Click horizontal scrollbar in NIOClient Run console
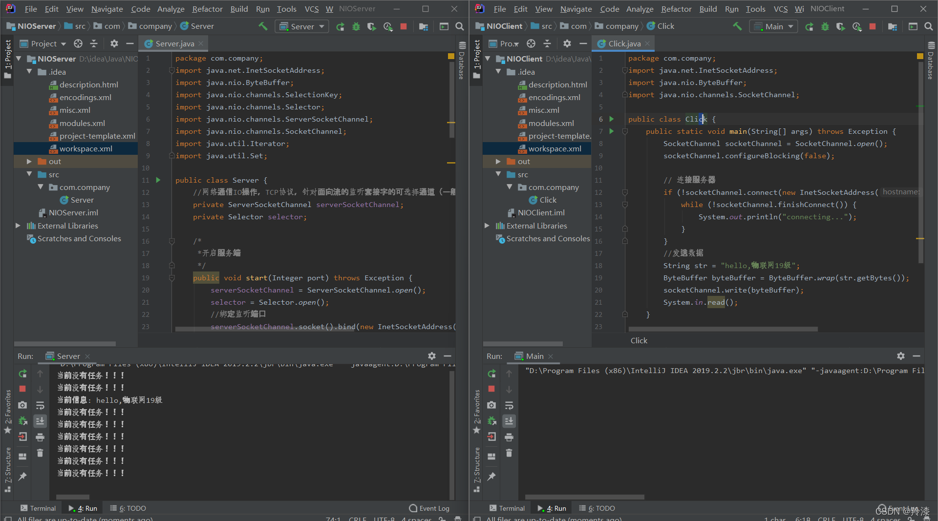Image resolution: width=938 pixels, height=521 pixels. [584, 497]
